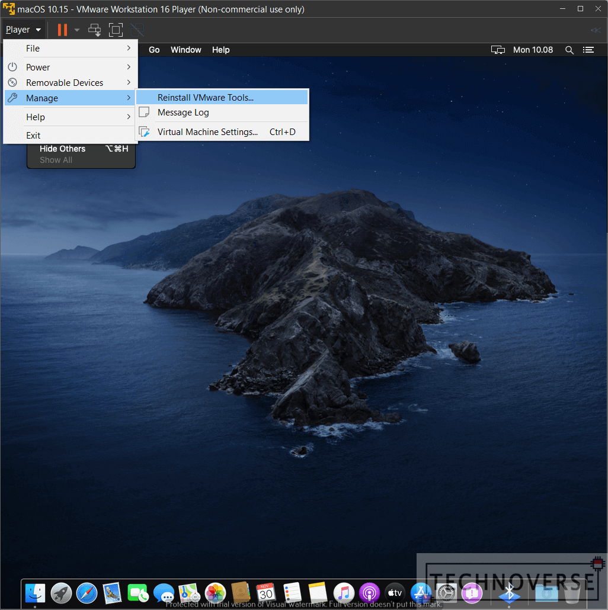The height and width of the screenshot is (610, 608).
Task: Choose Exit from the Player menu
Action: (71, 136)
